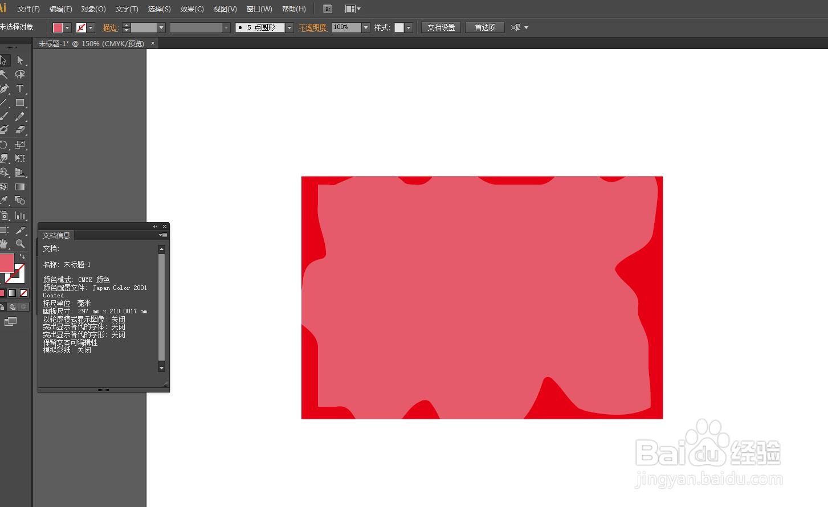Open the 窗口(W) menu
Screen dimensions: 828x507
tap(259, 9)
